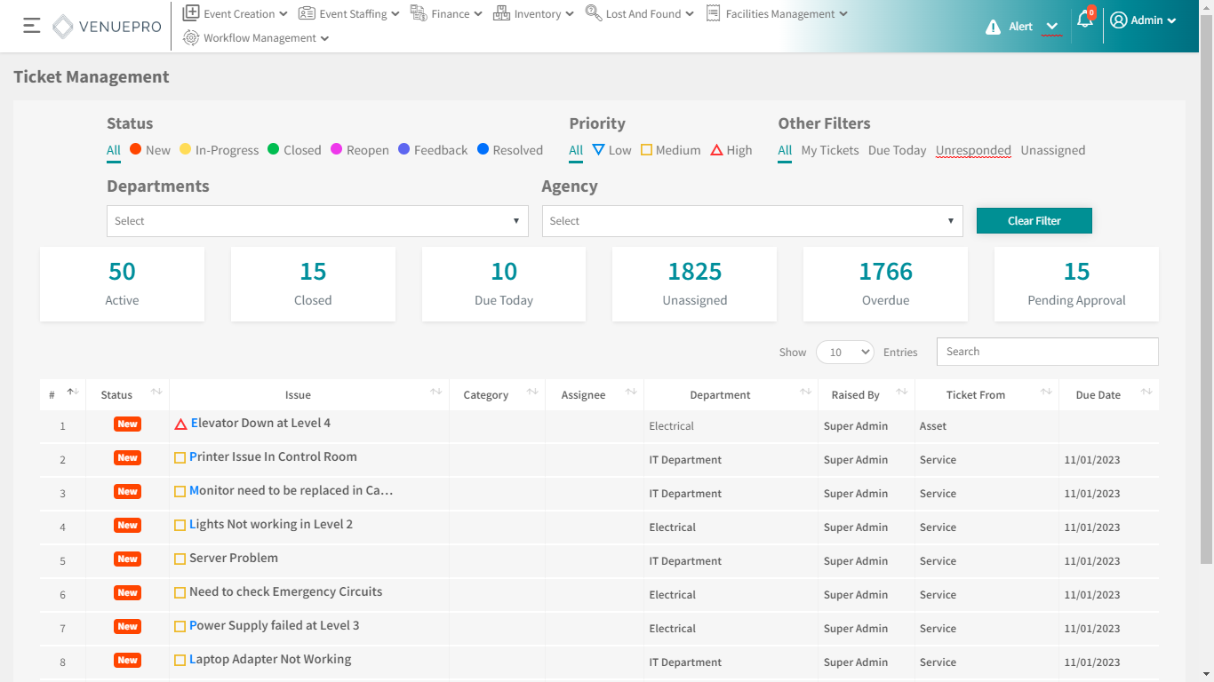Click the alert warning triangle icon
Image resolution: width=1214 pixels, height=682 pixels.
click(x=993, y=27)
